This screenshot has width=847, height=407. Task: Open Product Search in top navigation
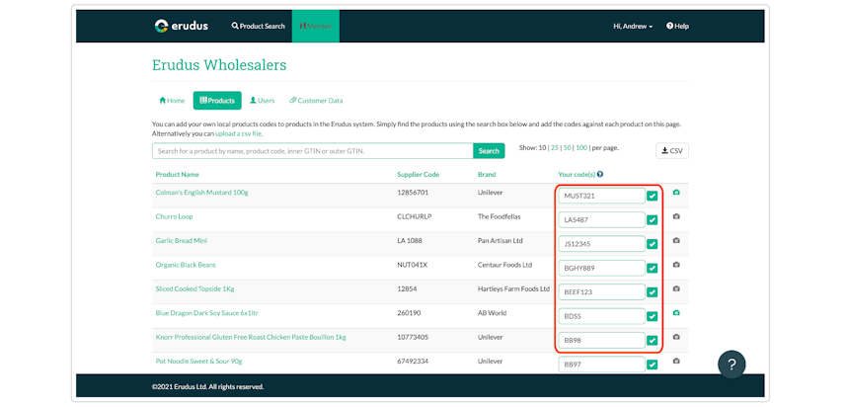259,26
